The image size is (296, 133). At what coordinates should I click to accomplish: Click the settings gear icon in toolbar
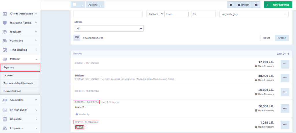pos(231,5)
